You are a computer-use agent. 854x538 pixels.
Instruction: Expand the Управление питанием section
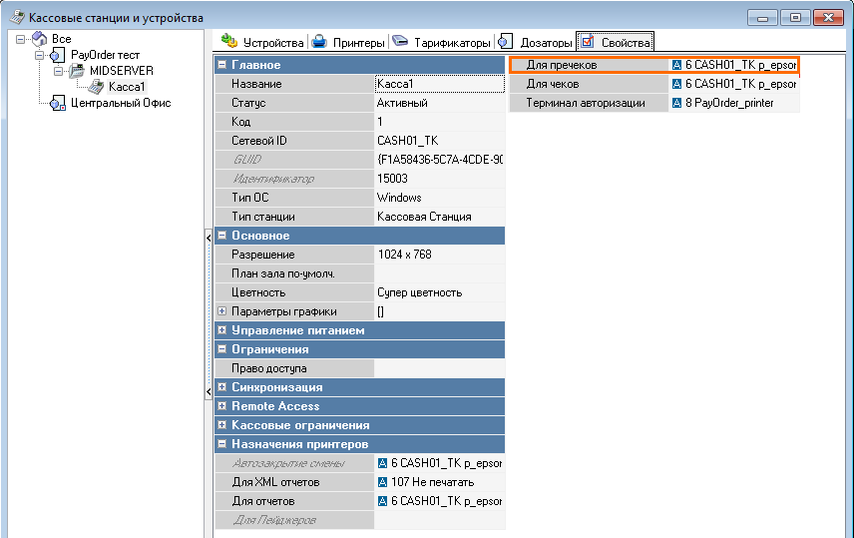(x=221, y=330)
